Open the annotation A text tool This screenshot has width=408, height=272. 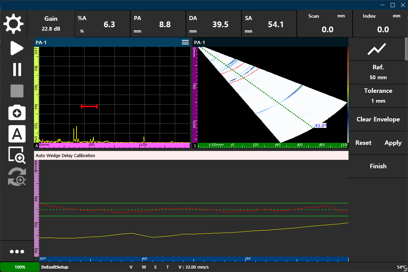pos(17,134)
